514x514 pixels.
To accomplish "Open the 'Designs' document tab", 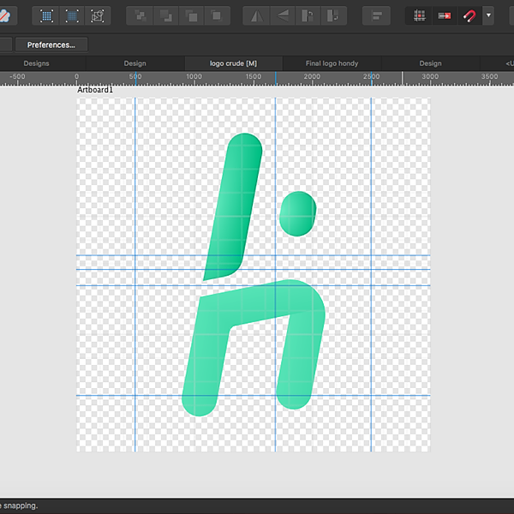I will pos(36,63).
